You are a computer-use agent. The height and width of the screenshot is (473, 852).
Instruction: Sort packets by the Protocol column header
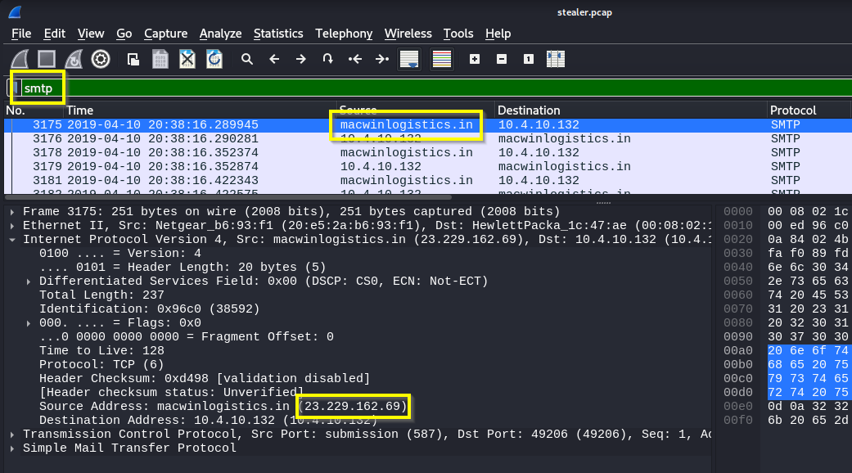[x=793, y=110]
